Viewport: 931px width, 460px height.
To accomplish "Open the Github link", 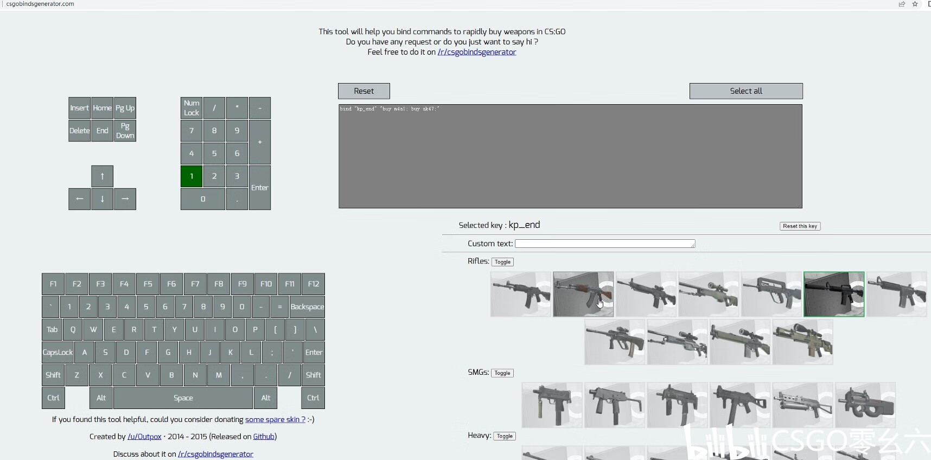I will coord(264,437).
